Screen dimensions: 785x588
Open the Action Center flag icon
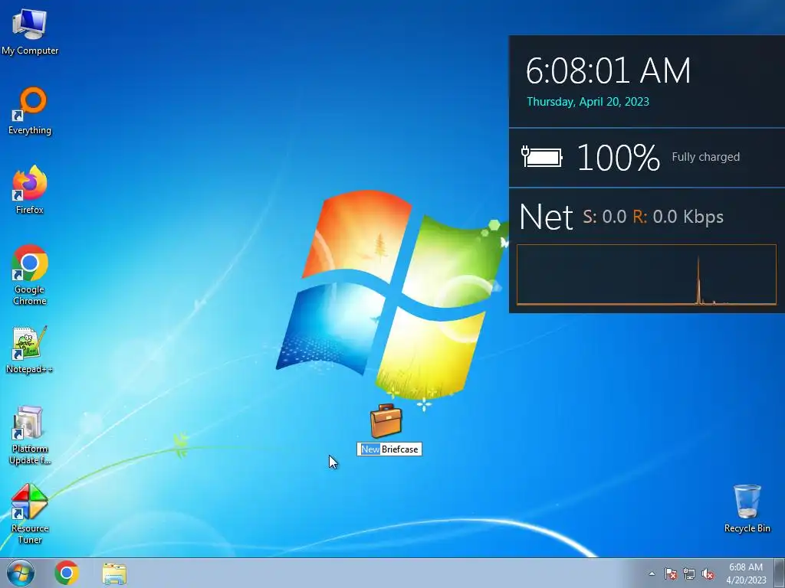tap(671, 573)
